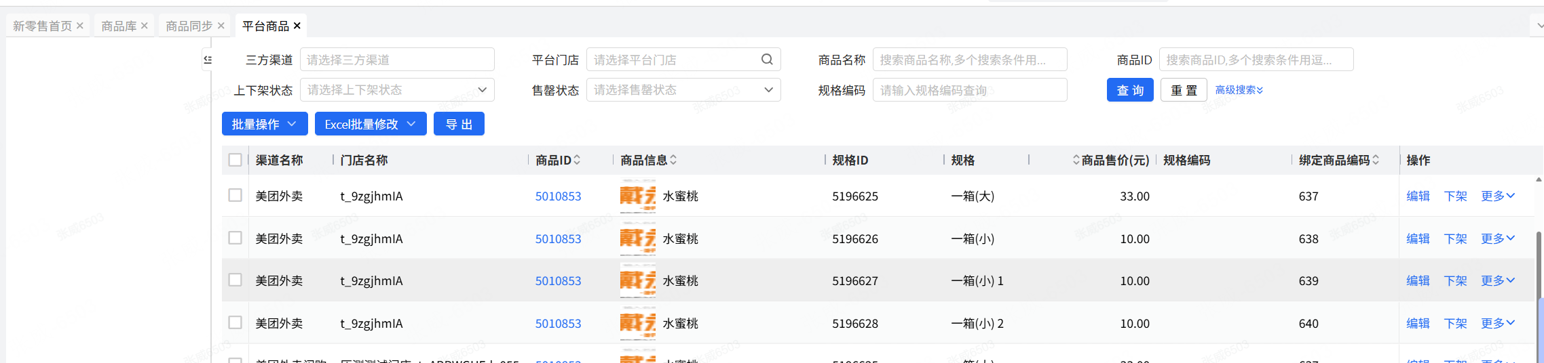Click 编辑 for spec 5196627
Screen dimensions: 1544x363
pos(1418,280)
